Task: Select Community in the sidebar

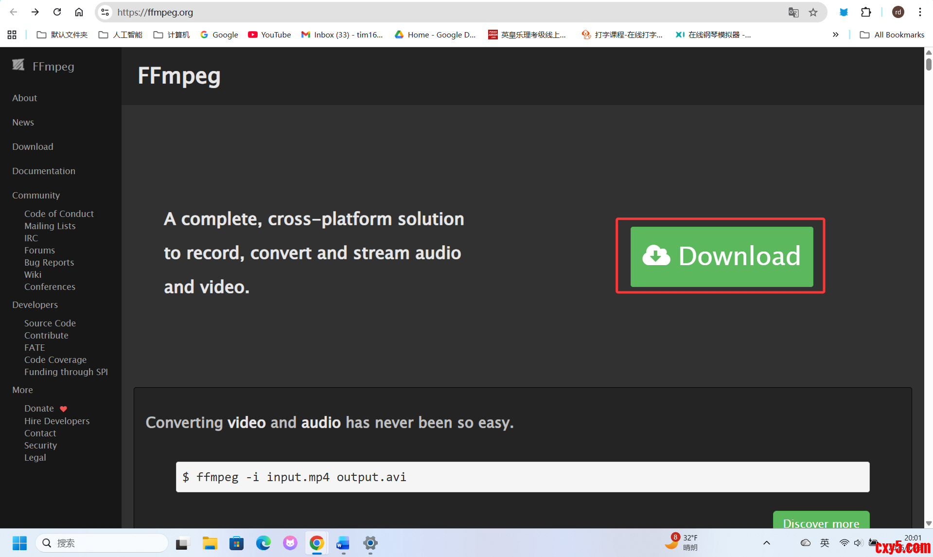Action: pos(36,195)
